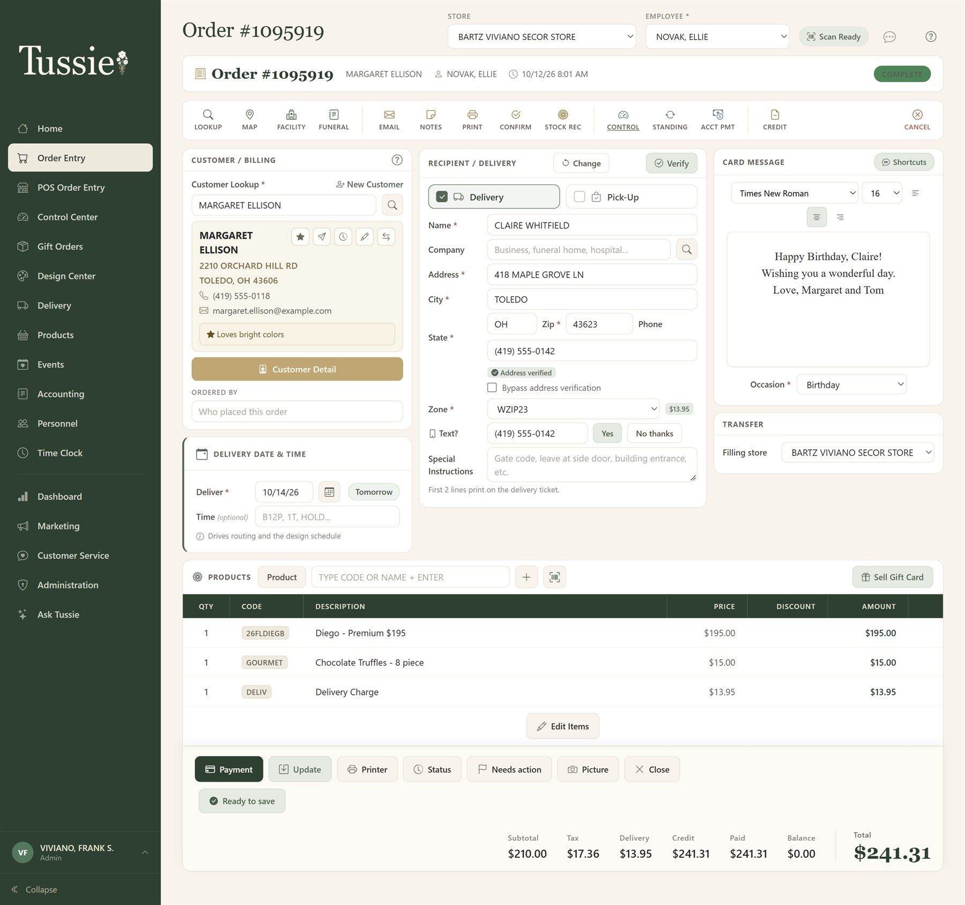Open Control Center in the sidebar

coord(80,217)
